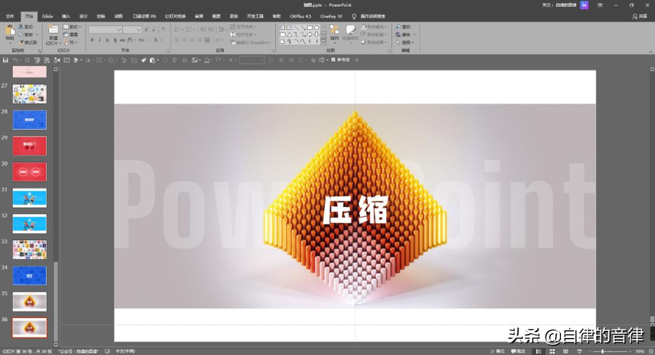The width and height of the screenshot is (655, 355).
Task: Open the OKPlus 4.5 tab
Action: [301, 16]
